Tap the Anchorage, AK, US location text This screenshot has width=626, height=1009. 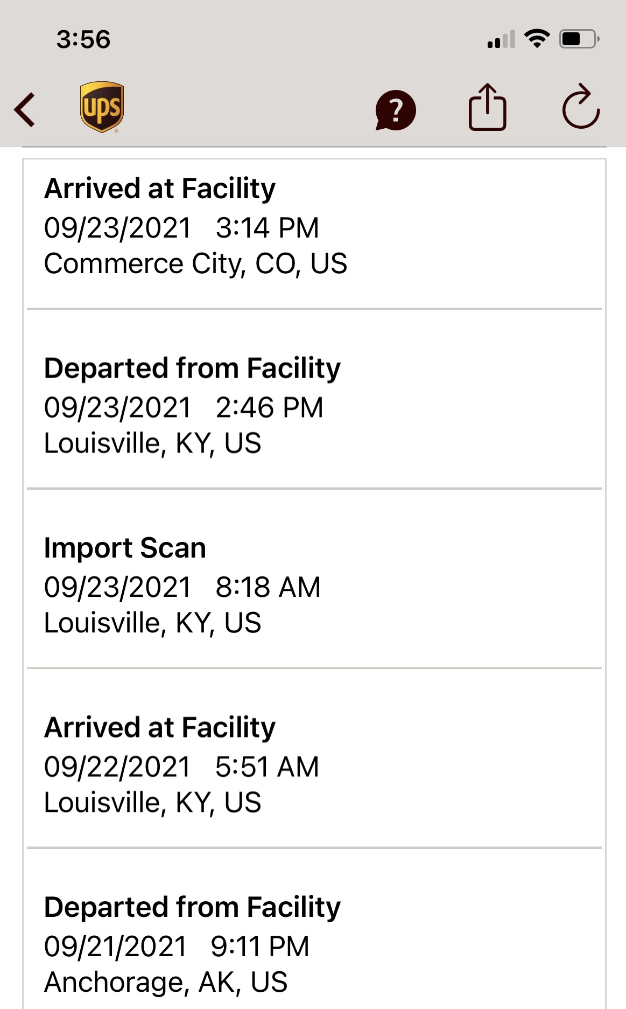166,982
